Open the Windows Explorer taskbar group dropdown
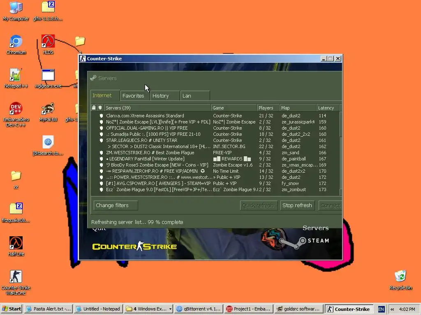Viewport: 421px width, 315px height. (x=170, y=309)
